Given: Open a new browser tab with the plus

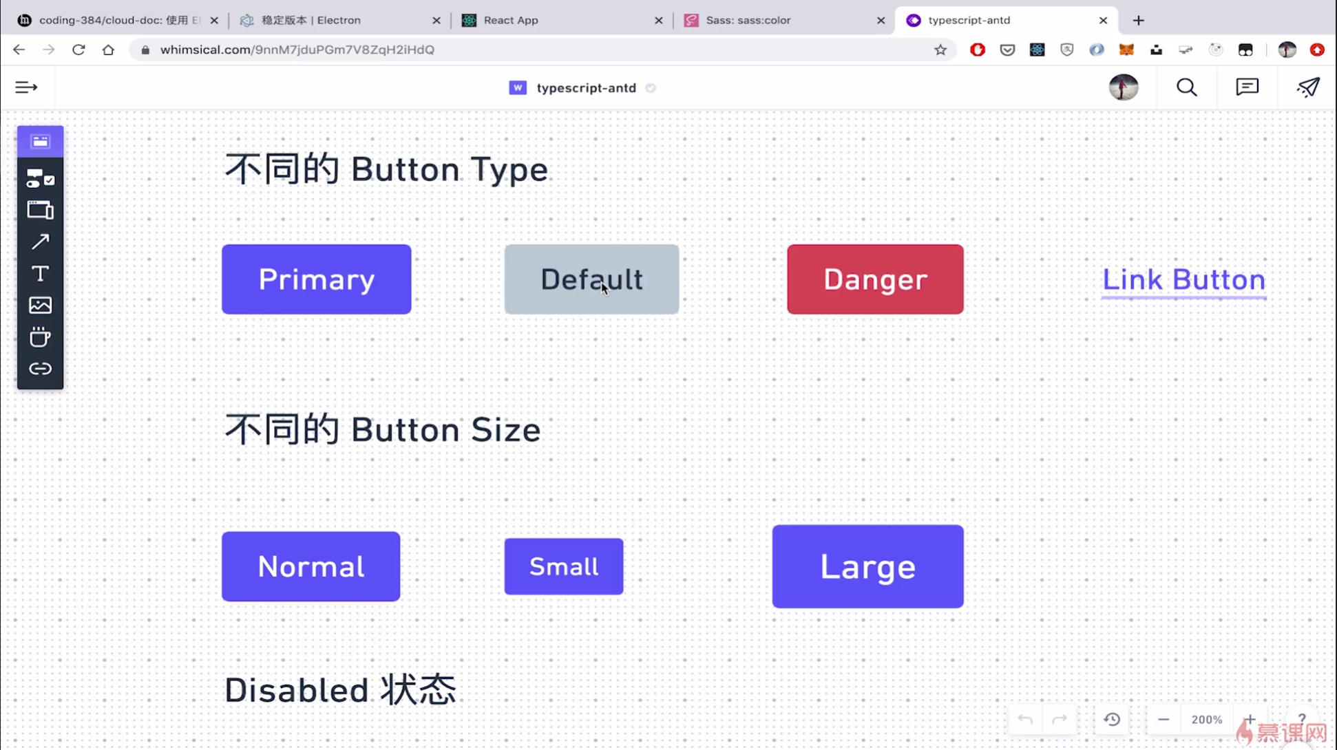Looking at the screenshot, I should pyautogui.click(x=1138, y=21).
